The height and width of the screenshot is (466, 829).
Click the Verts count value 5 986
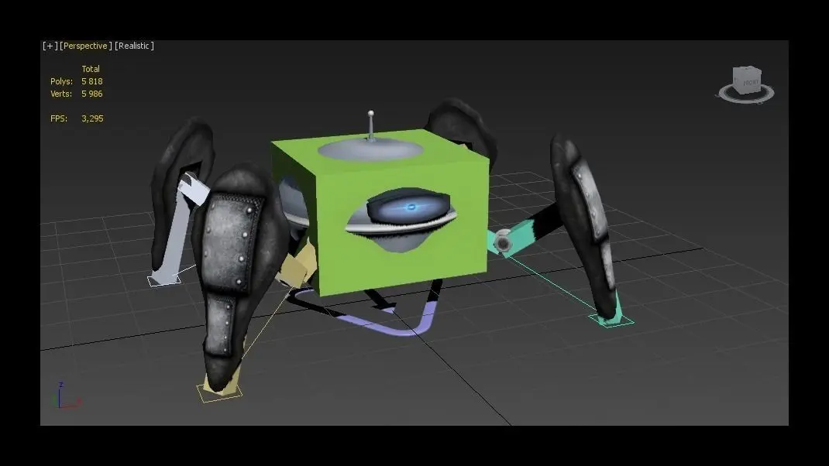coord(92,94)
